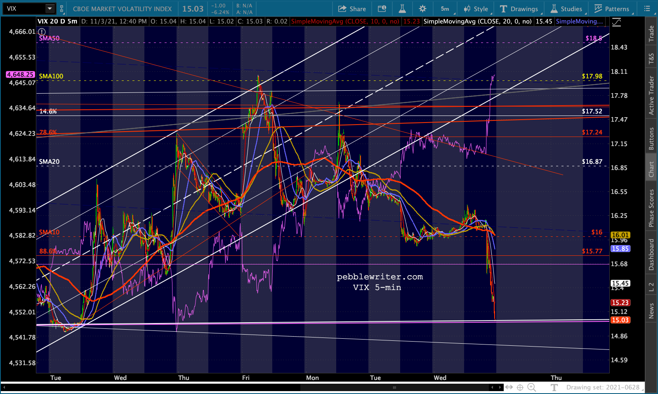Screen dimensions: 658x394
Task: Open the Patterns menu
Action: (612, 9)
